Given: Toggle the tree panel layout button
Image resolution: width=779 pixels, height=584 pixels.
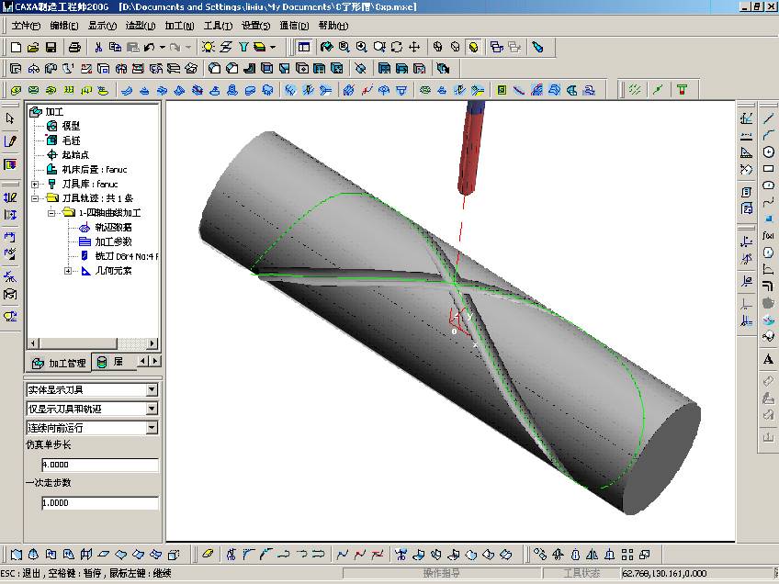Looking at the screenshot, I should point(304,47).
